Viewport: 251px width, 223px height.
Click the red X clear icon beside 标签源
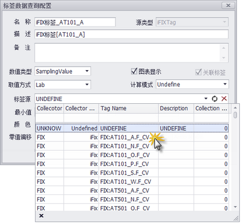pyautogui.click(x=224, y=99)
